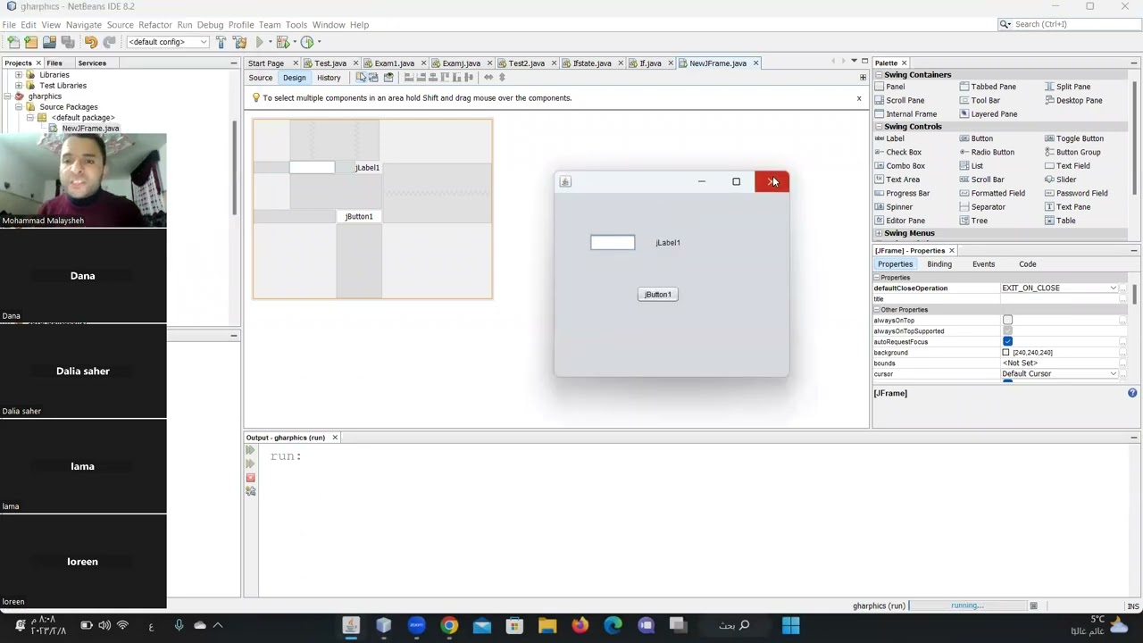The image size is (1143, 643).
Task: Open Chrome from the taskbar
Action: (x=449, y=625)
